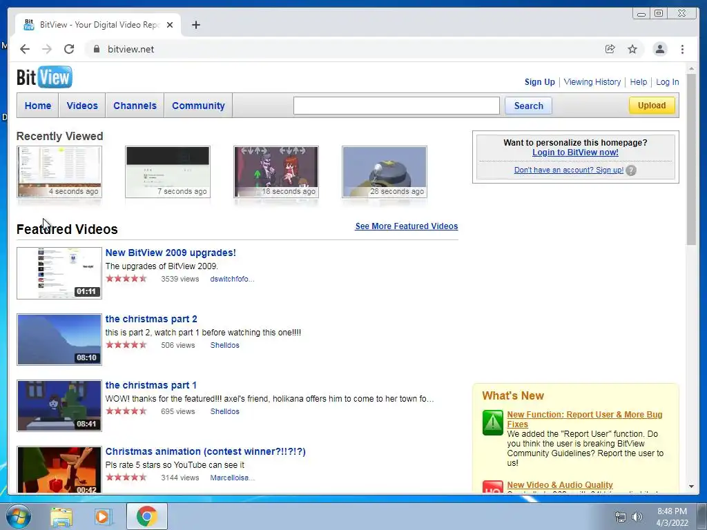The image size is (707, 530).
Task: Reload the page with the refresh icon
Action: pos(69,49)
